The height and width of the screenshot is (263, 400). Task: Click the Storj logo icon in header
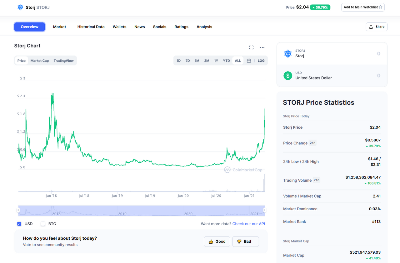click(20, 7)
